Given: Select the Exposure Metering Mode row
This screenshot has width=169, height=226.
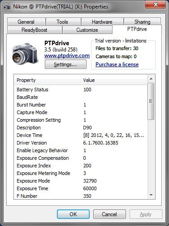Looking at the screenshot, I should point(81,173).
